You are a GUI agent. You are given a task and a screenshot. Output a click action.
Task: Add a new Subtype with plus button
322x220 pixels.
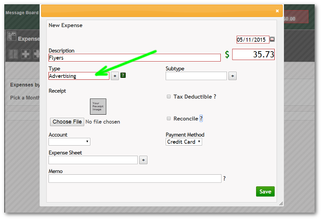tap(232, 76)
